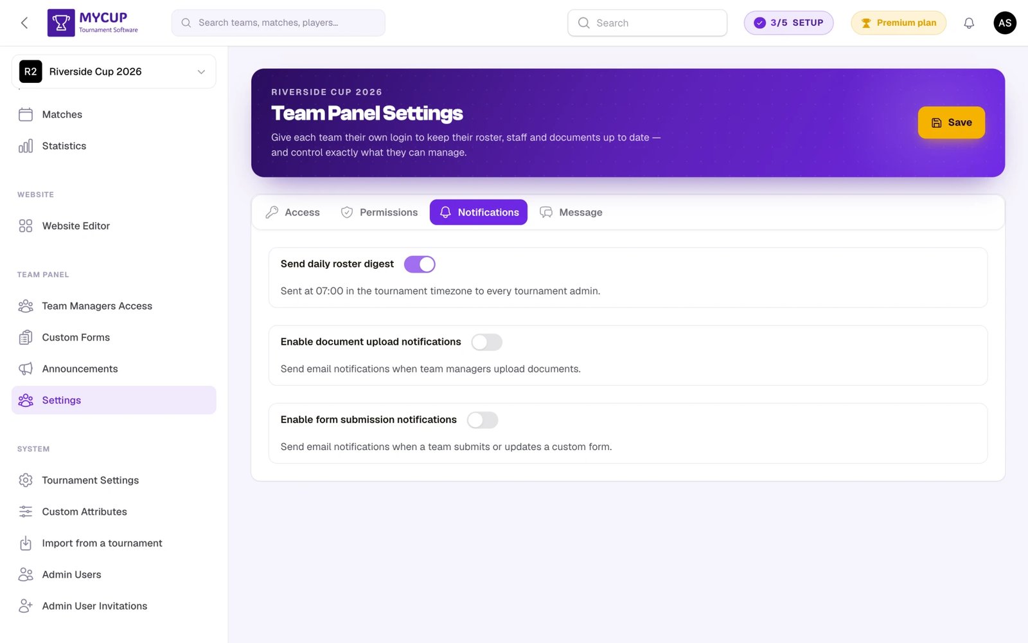Click the Matches calendar icon
The width and height of the screenshot is (1028, 643).
(26, 114)
